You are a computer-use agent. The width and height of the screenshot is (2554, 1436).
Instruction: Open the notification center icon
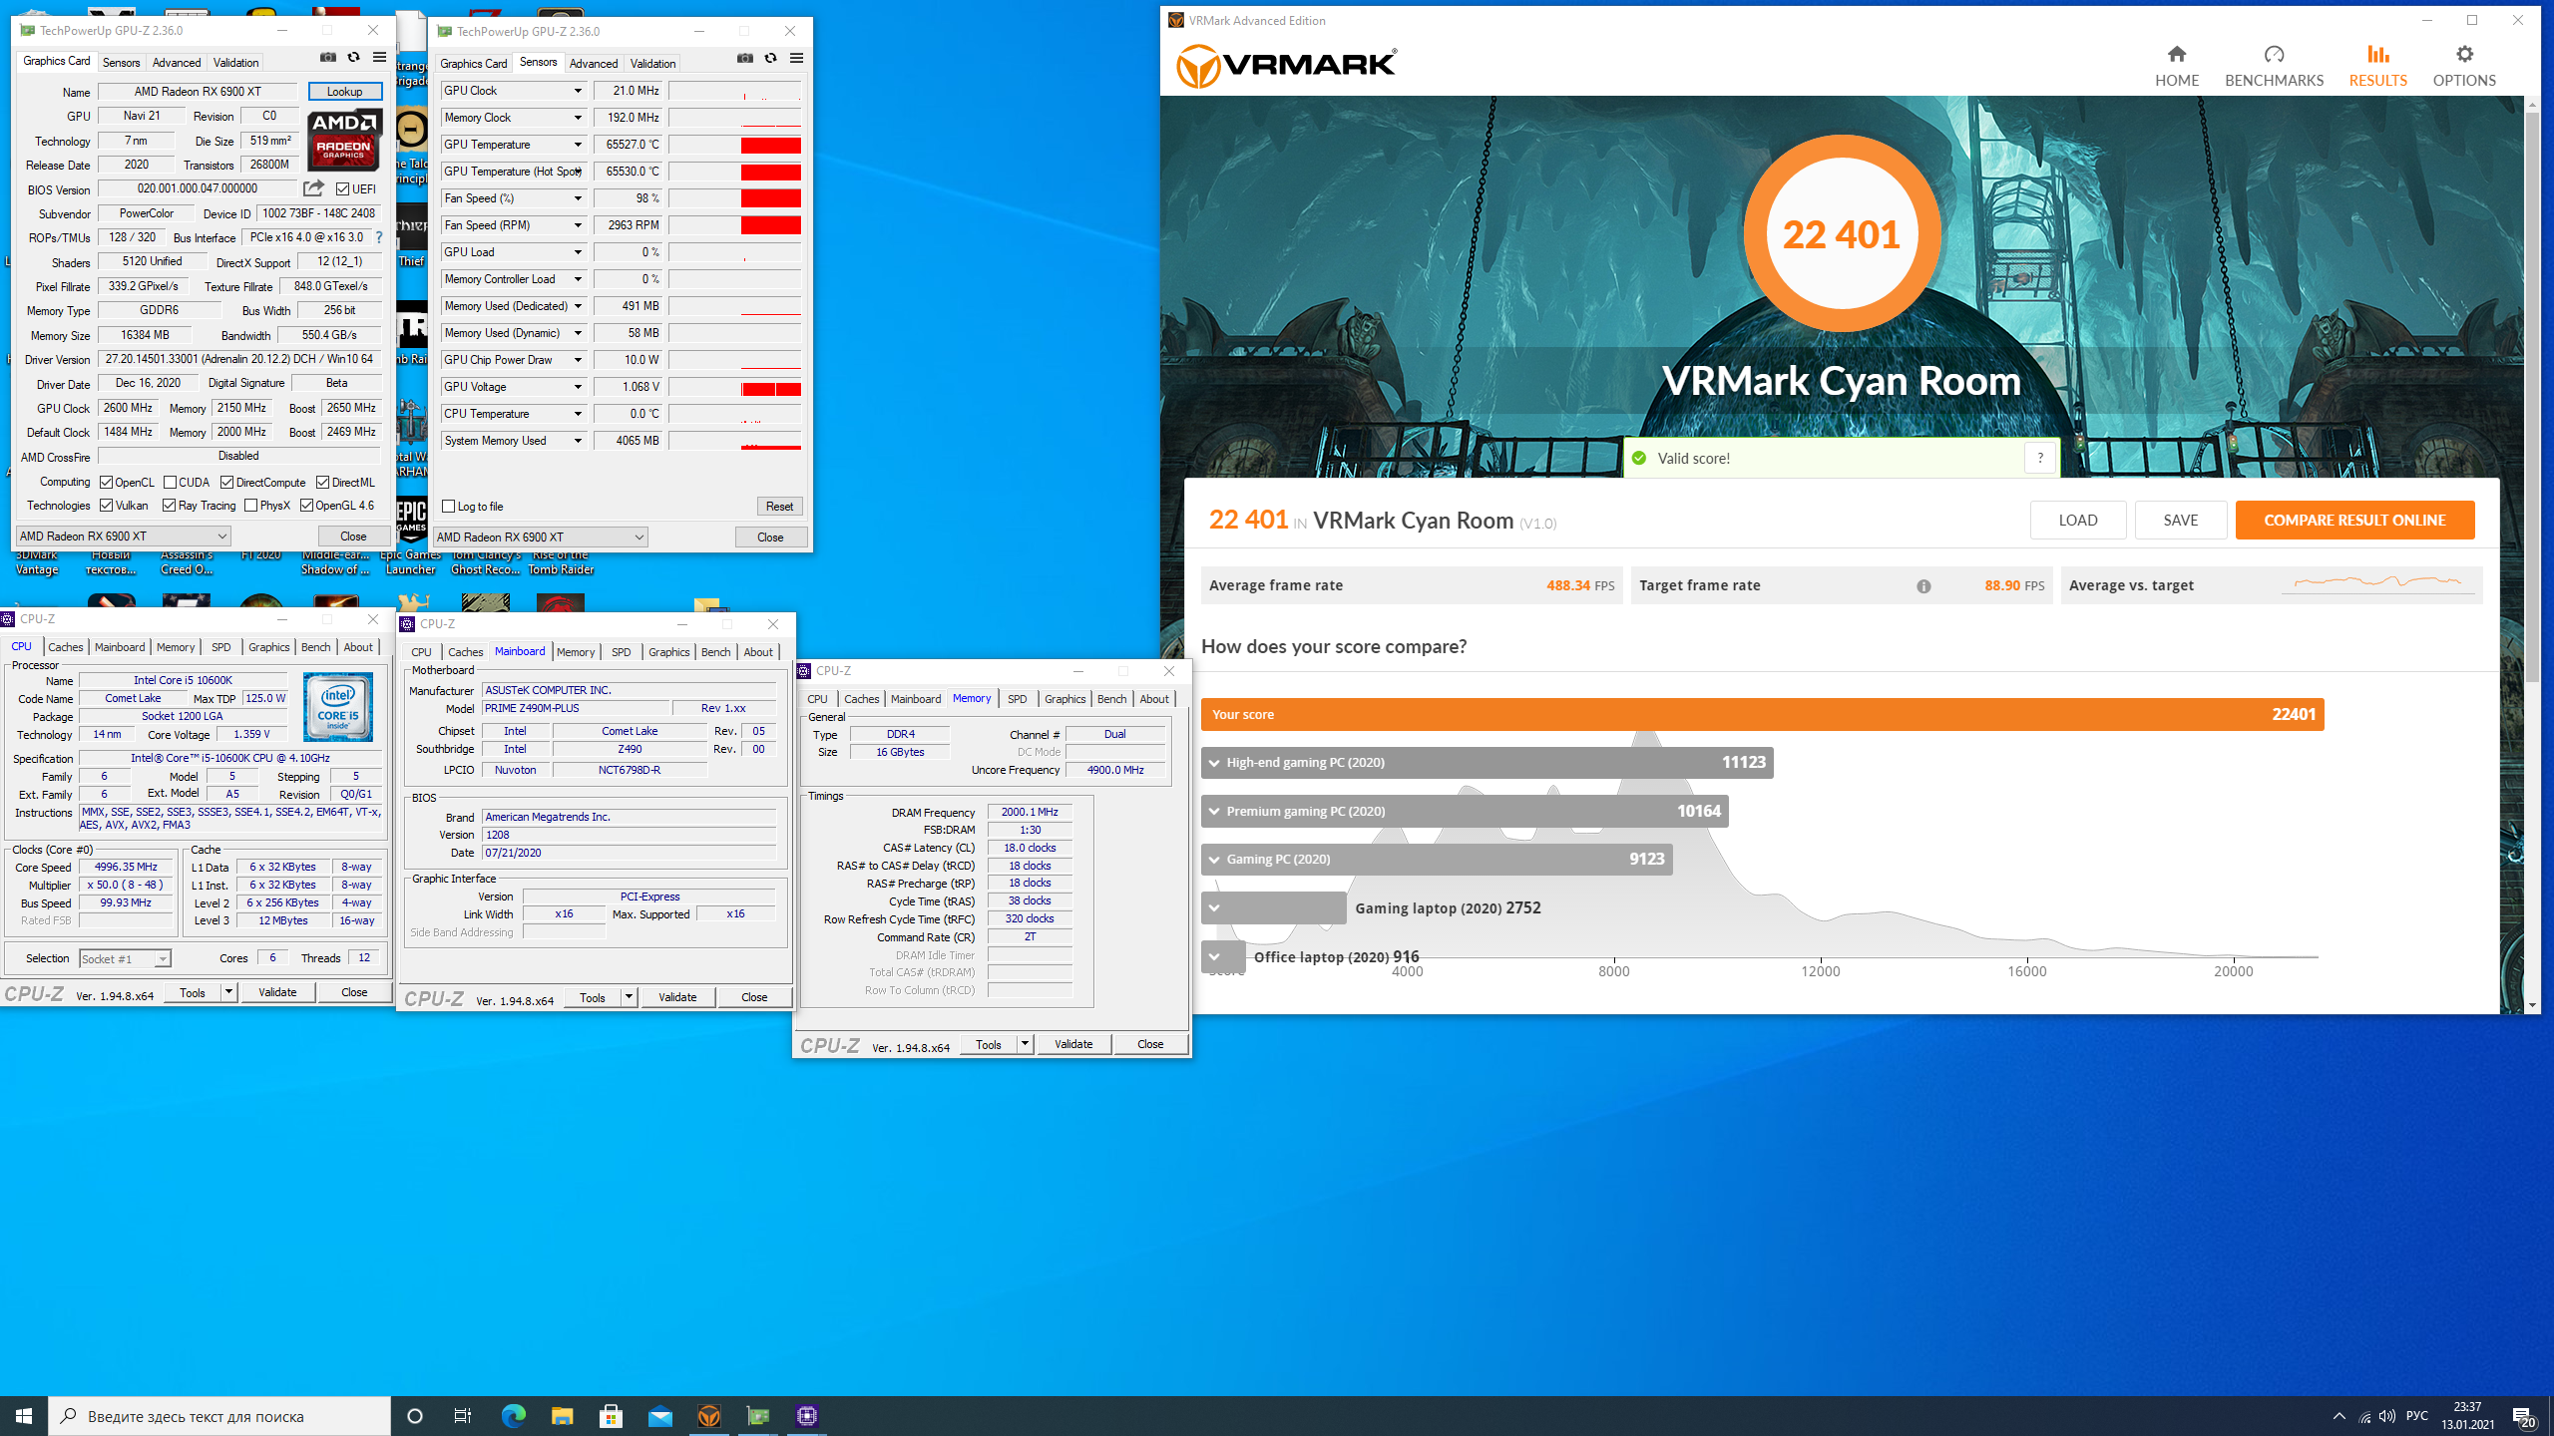(2523, 1416)
